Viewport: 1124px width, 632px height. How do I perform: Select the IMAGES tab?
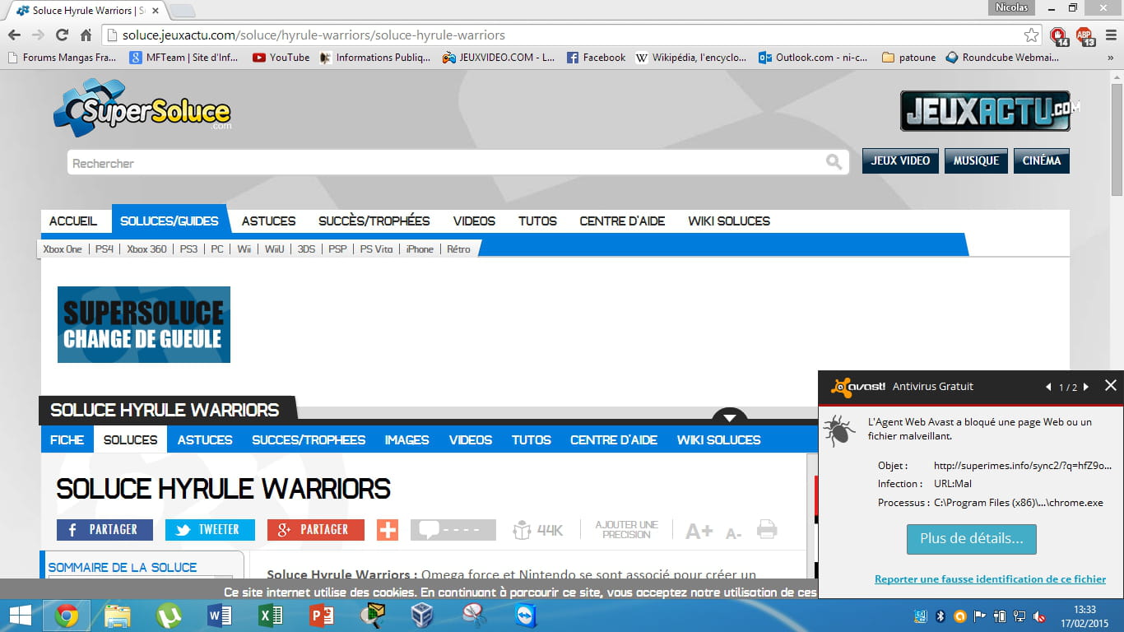coord(406,439)
